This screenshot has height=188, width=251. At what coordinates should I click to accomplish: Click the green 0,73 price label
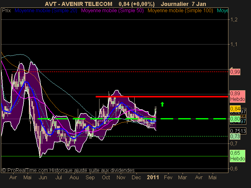tap(235, 137)
